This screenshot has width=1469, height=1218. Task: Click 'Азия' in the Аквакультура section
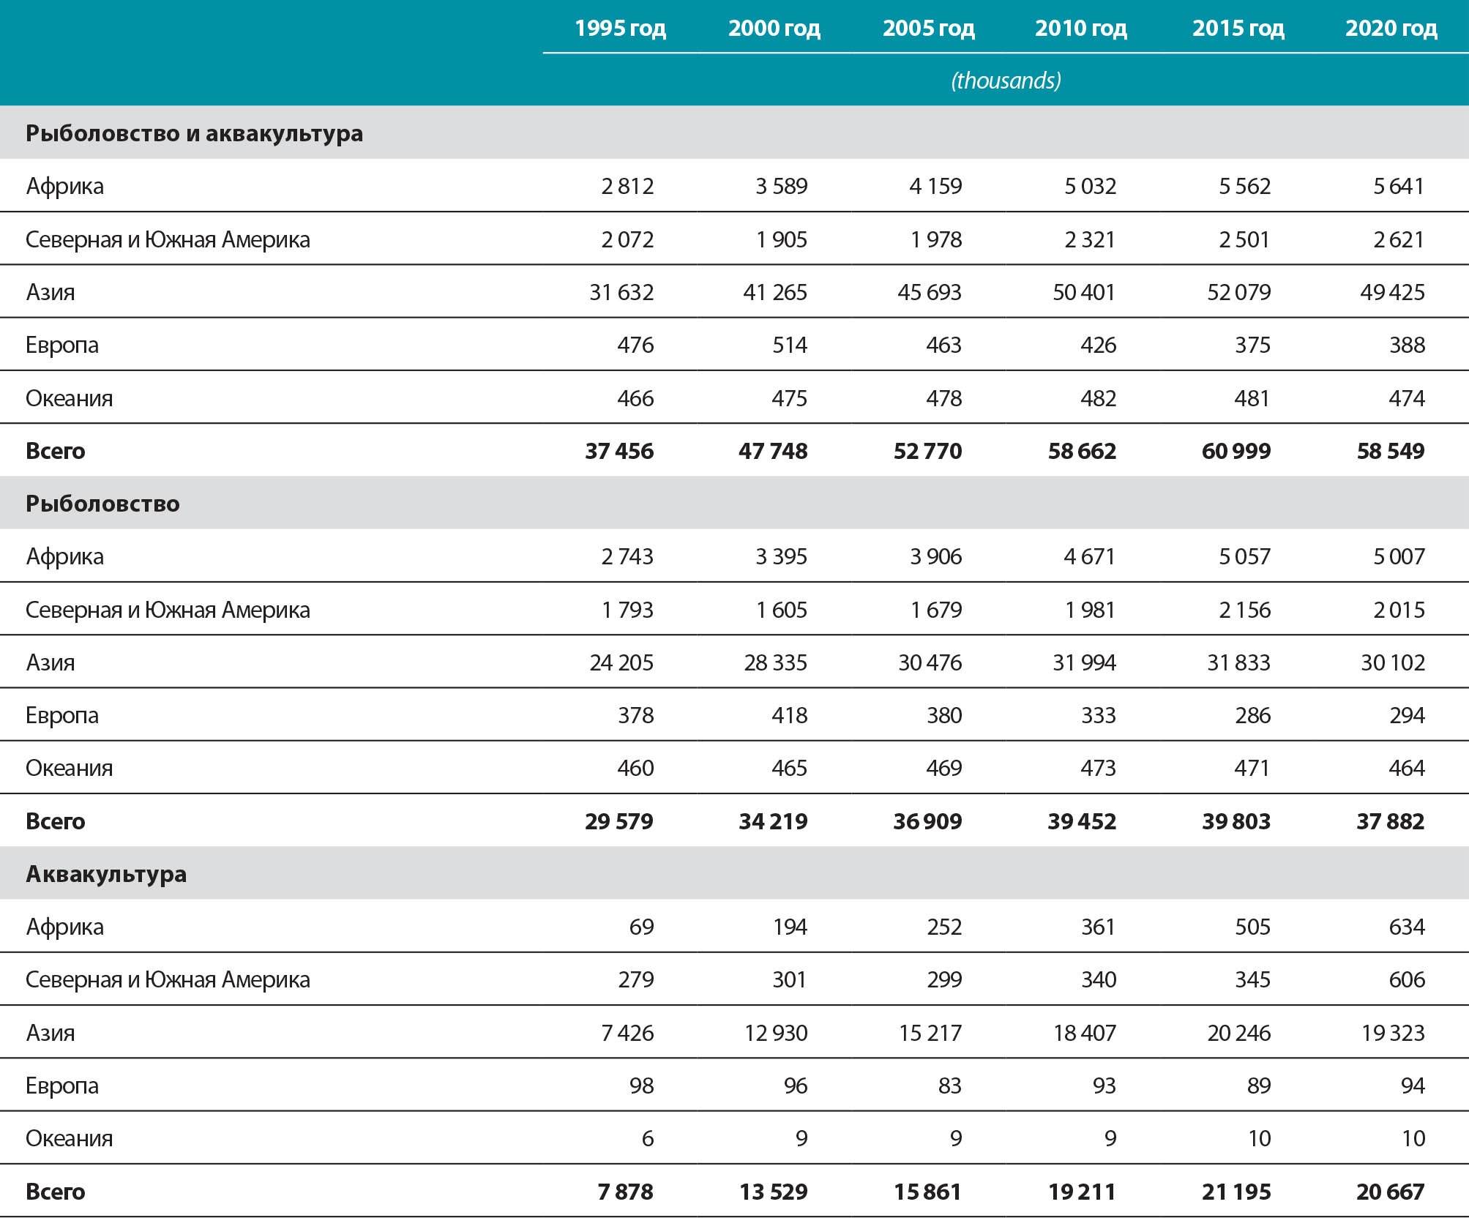point(50,1033)
